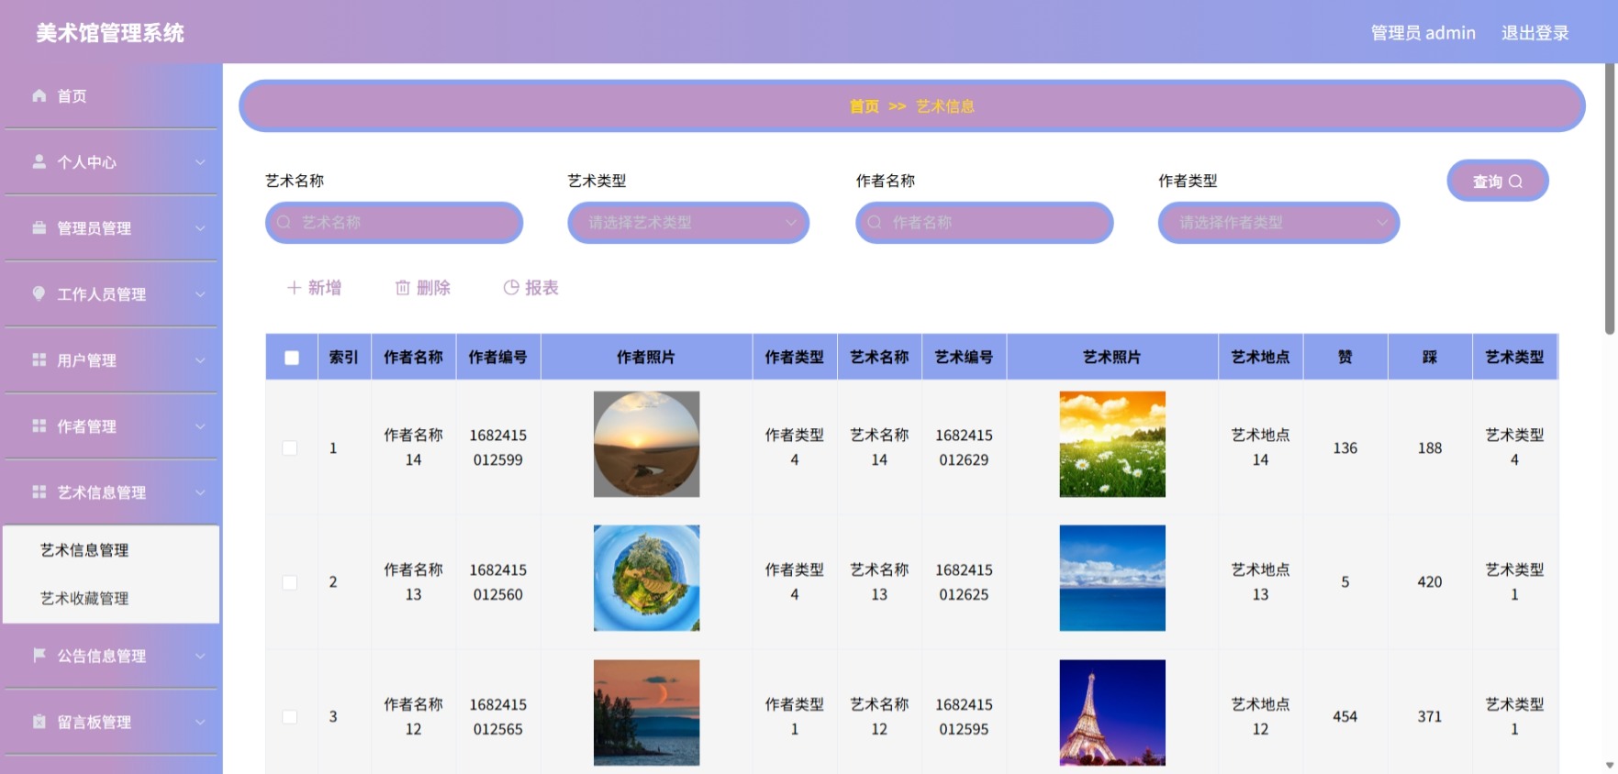This screenshot has height=774, width=1618.
Task: Click 赞 column header
Action: click(1345, 358)
